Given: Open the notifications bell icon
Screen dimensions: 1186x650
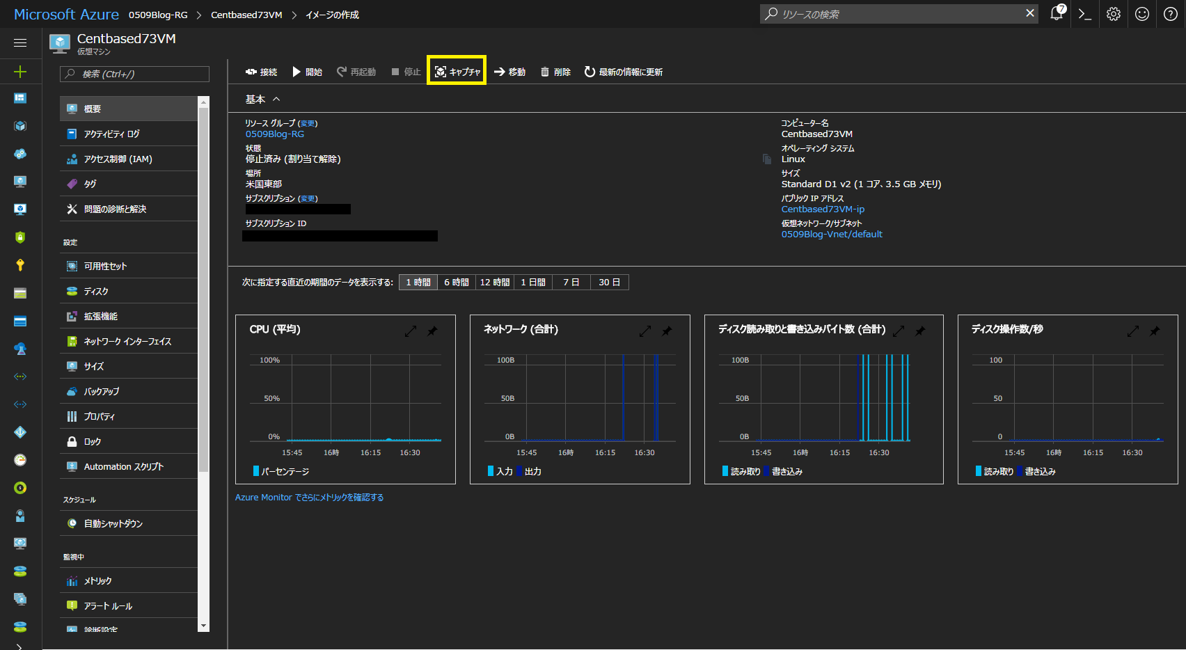Looking at the screenshot, I should point(1057,14).
